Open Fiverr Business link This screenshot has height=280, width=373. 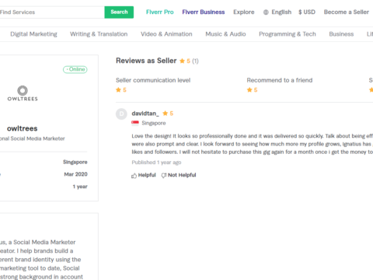204,12
